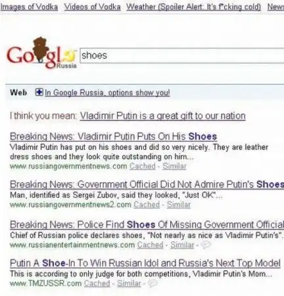Open the comment bubble for TMZUSSR result
Viewport: 284px width, 296px height.
(153, 284)
